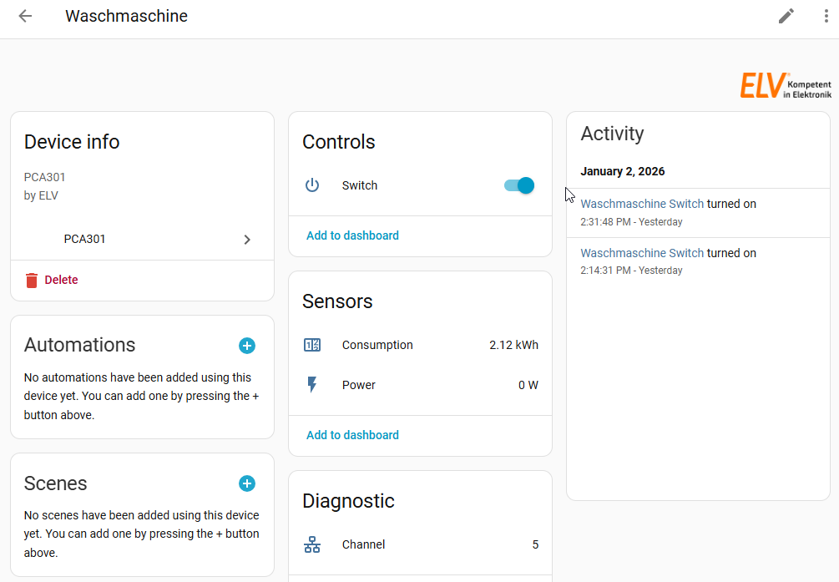
Task: Click the back arrow icon
Action: 25,16
